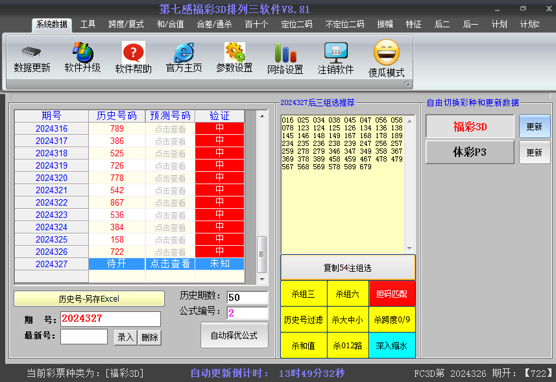Click 历史号-另存Excel button
This screenshot has height=382, width=556.
[x=89, y=299]
